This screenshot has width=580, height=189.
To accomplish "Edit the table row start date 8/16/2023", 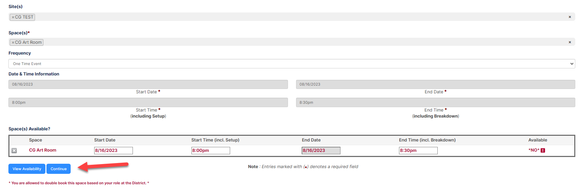I will [x=113, y=151].
